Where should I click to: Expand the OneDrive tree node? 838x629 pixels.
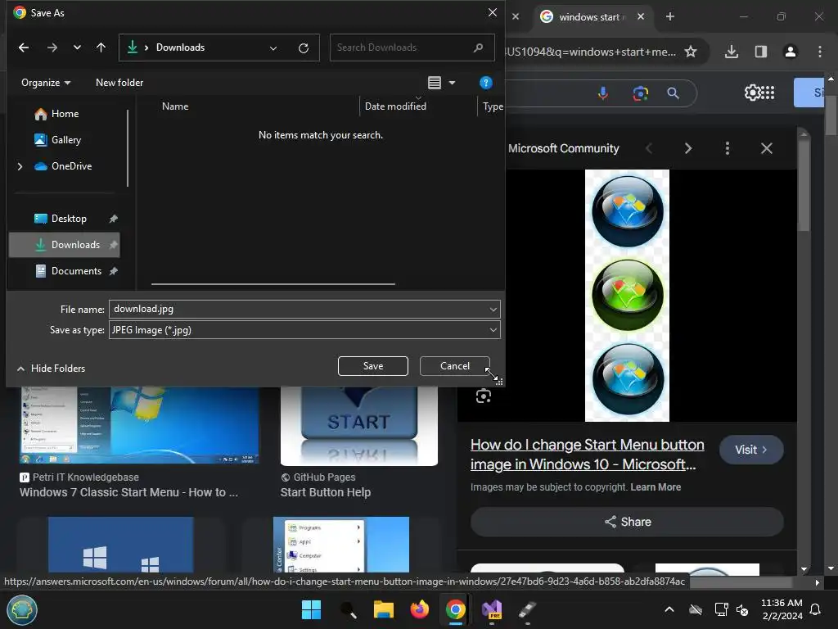(x=20, y=166)
